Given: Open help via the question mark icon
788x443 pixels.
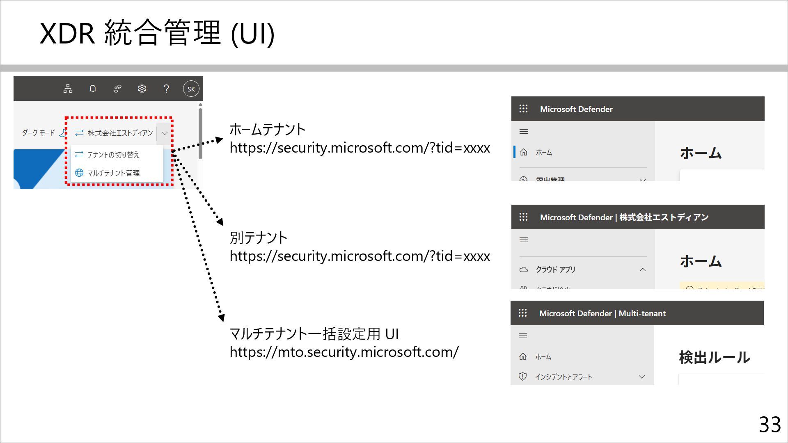Looking at the screenshot, I should 166,89.
